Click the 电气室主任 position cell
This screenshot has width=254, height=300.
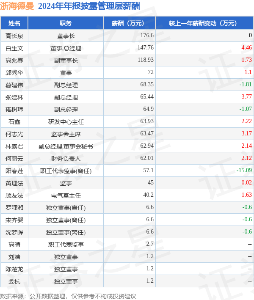66,195
